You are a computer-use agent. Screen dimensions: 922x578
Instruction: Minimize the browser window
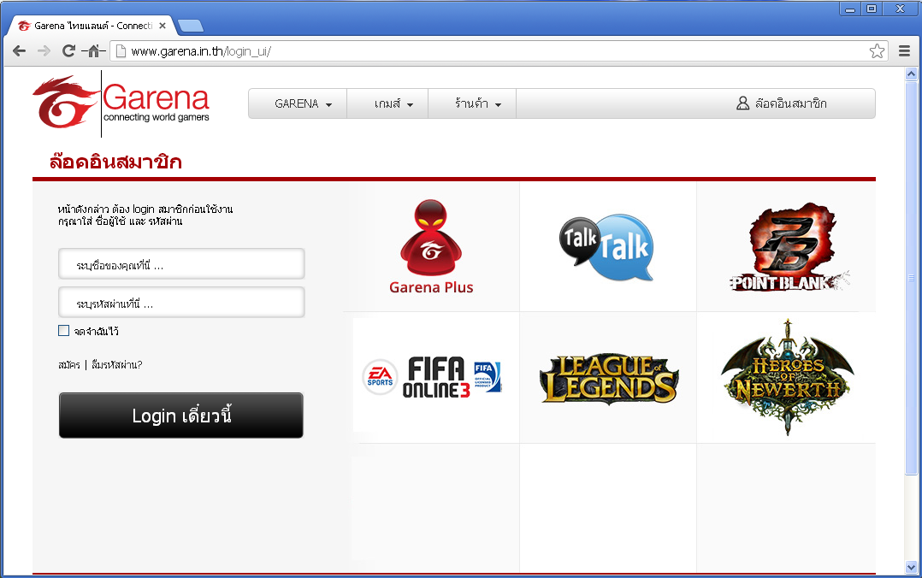pyautogui.click(x=850, y=9)
